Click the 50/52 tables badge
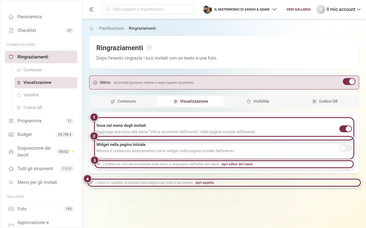 64,151
